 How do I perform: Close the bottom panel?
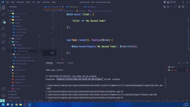coord(187,63)
